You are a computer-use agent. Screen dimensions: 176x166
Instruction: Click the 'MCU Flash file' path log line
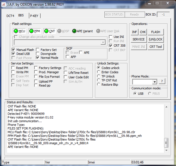coord(71,132)
